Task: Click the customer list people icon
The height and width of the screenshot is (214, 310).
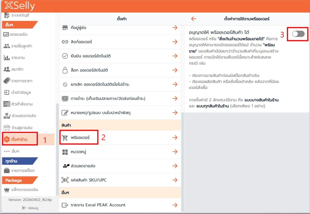Action: click(x=6, y=46)
